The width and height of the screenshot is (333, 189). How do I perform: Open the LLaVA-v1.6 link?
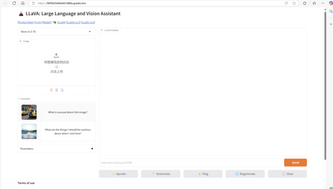tap(88, 22)
